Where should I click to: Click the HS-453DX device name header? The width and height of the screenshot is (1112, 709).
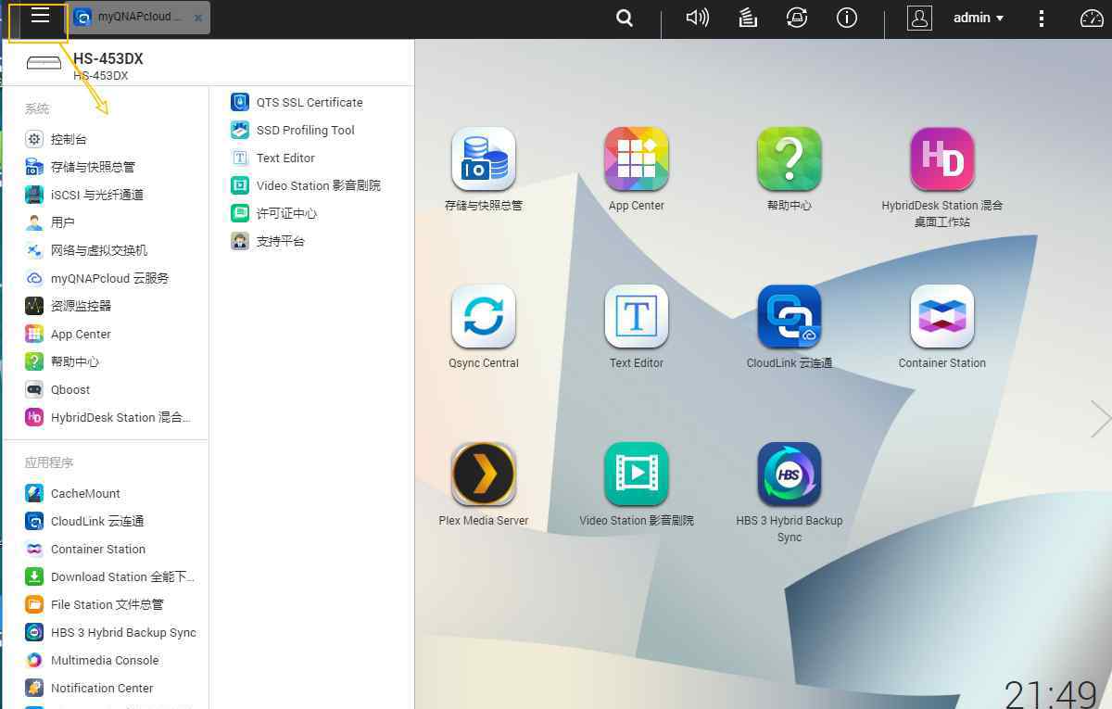pos(108,59)
